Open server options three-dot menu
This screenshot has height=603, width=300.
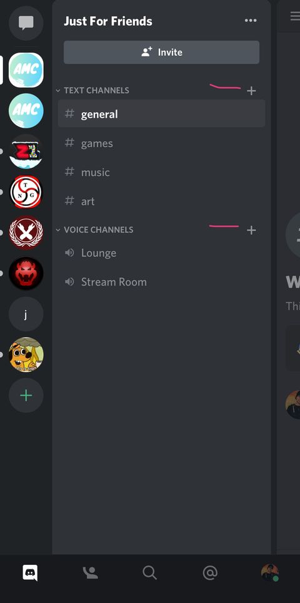251,21
